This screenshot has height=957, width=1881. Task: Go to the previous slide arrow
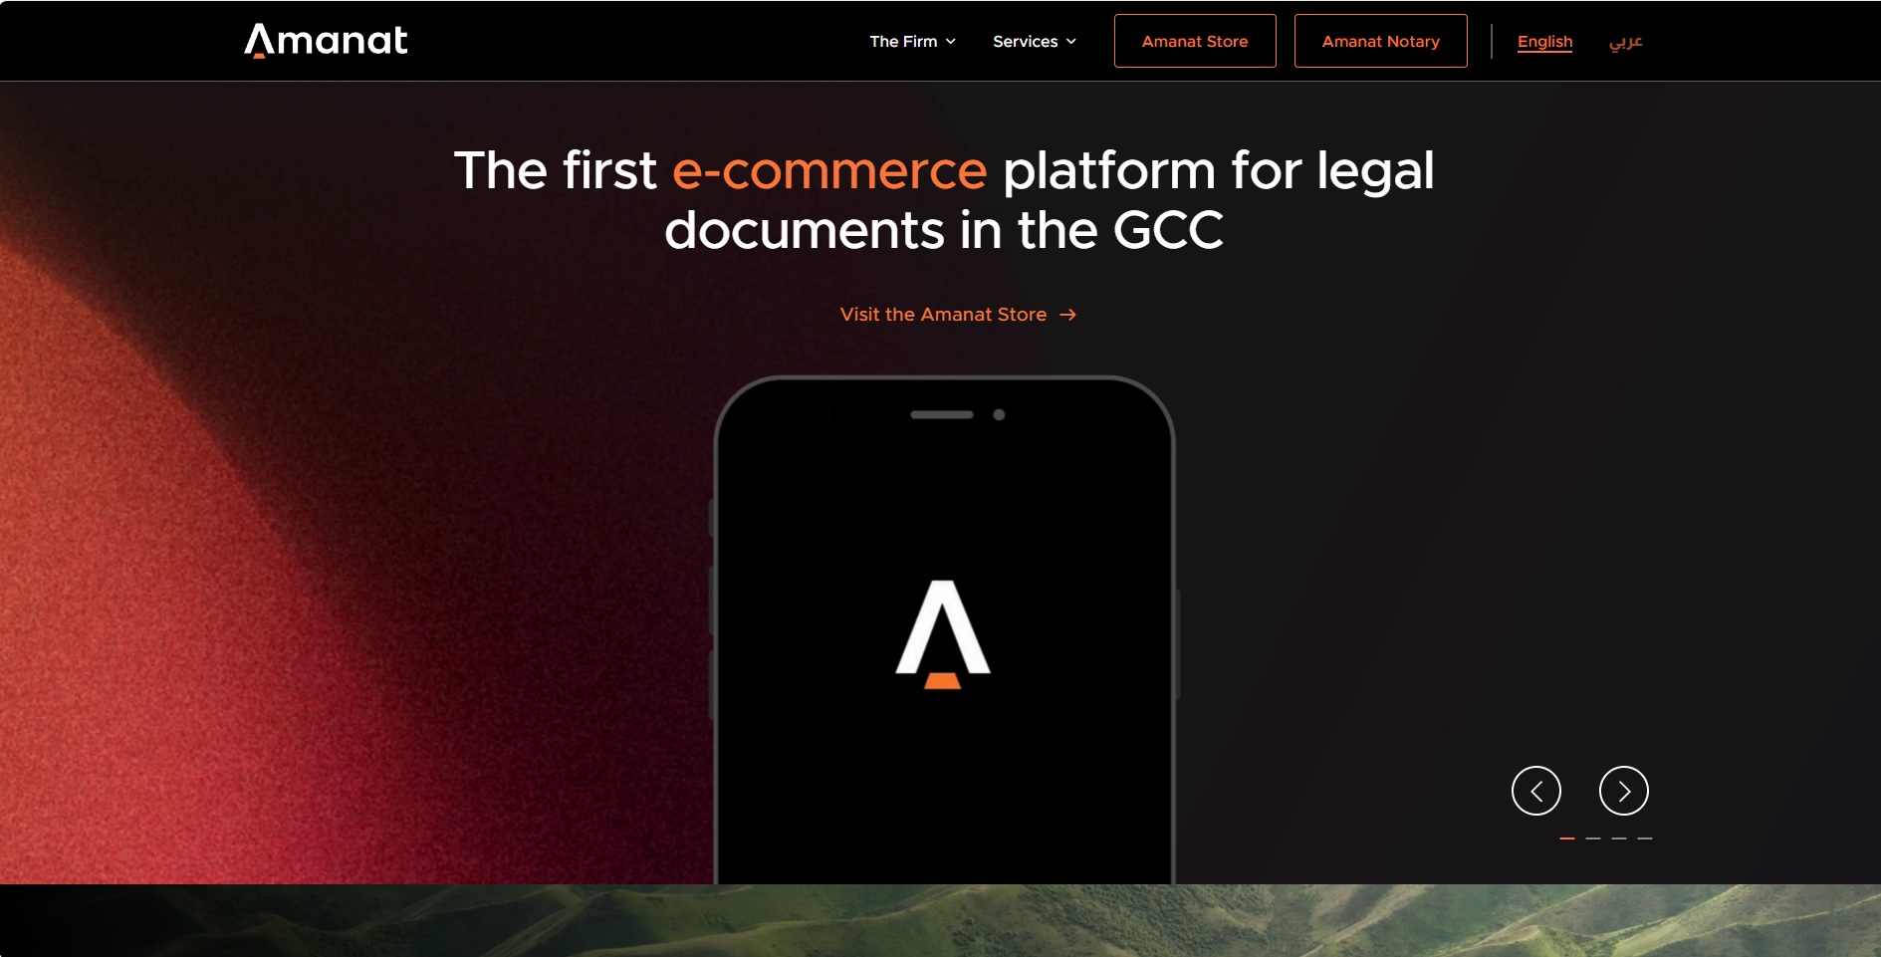tap(1535, 791)
